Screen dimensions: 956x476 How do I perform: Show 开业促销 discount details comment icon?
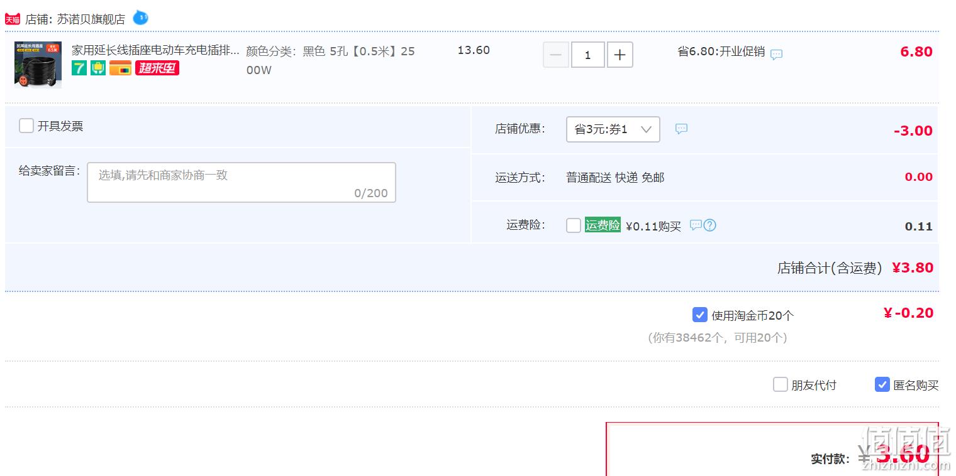777,54
